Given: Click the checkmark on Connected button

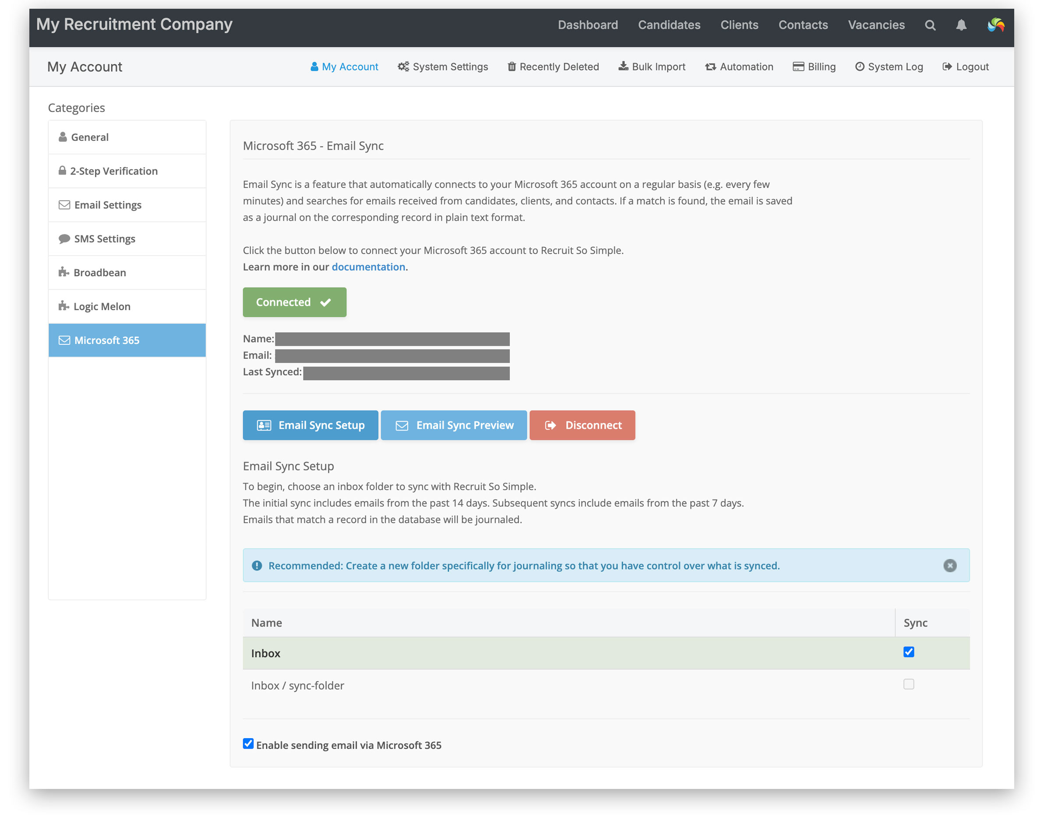Looking at the screenshot, I should click(x=325, y=302).
